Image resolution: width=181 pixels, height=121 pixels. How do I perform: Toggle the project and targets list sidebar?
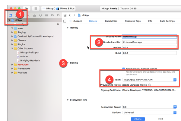click(x=65, y=21)
